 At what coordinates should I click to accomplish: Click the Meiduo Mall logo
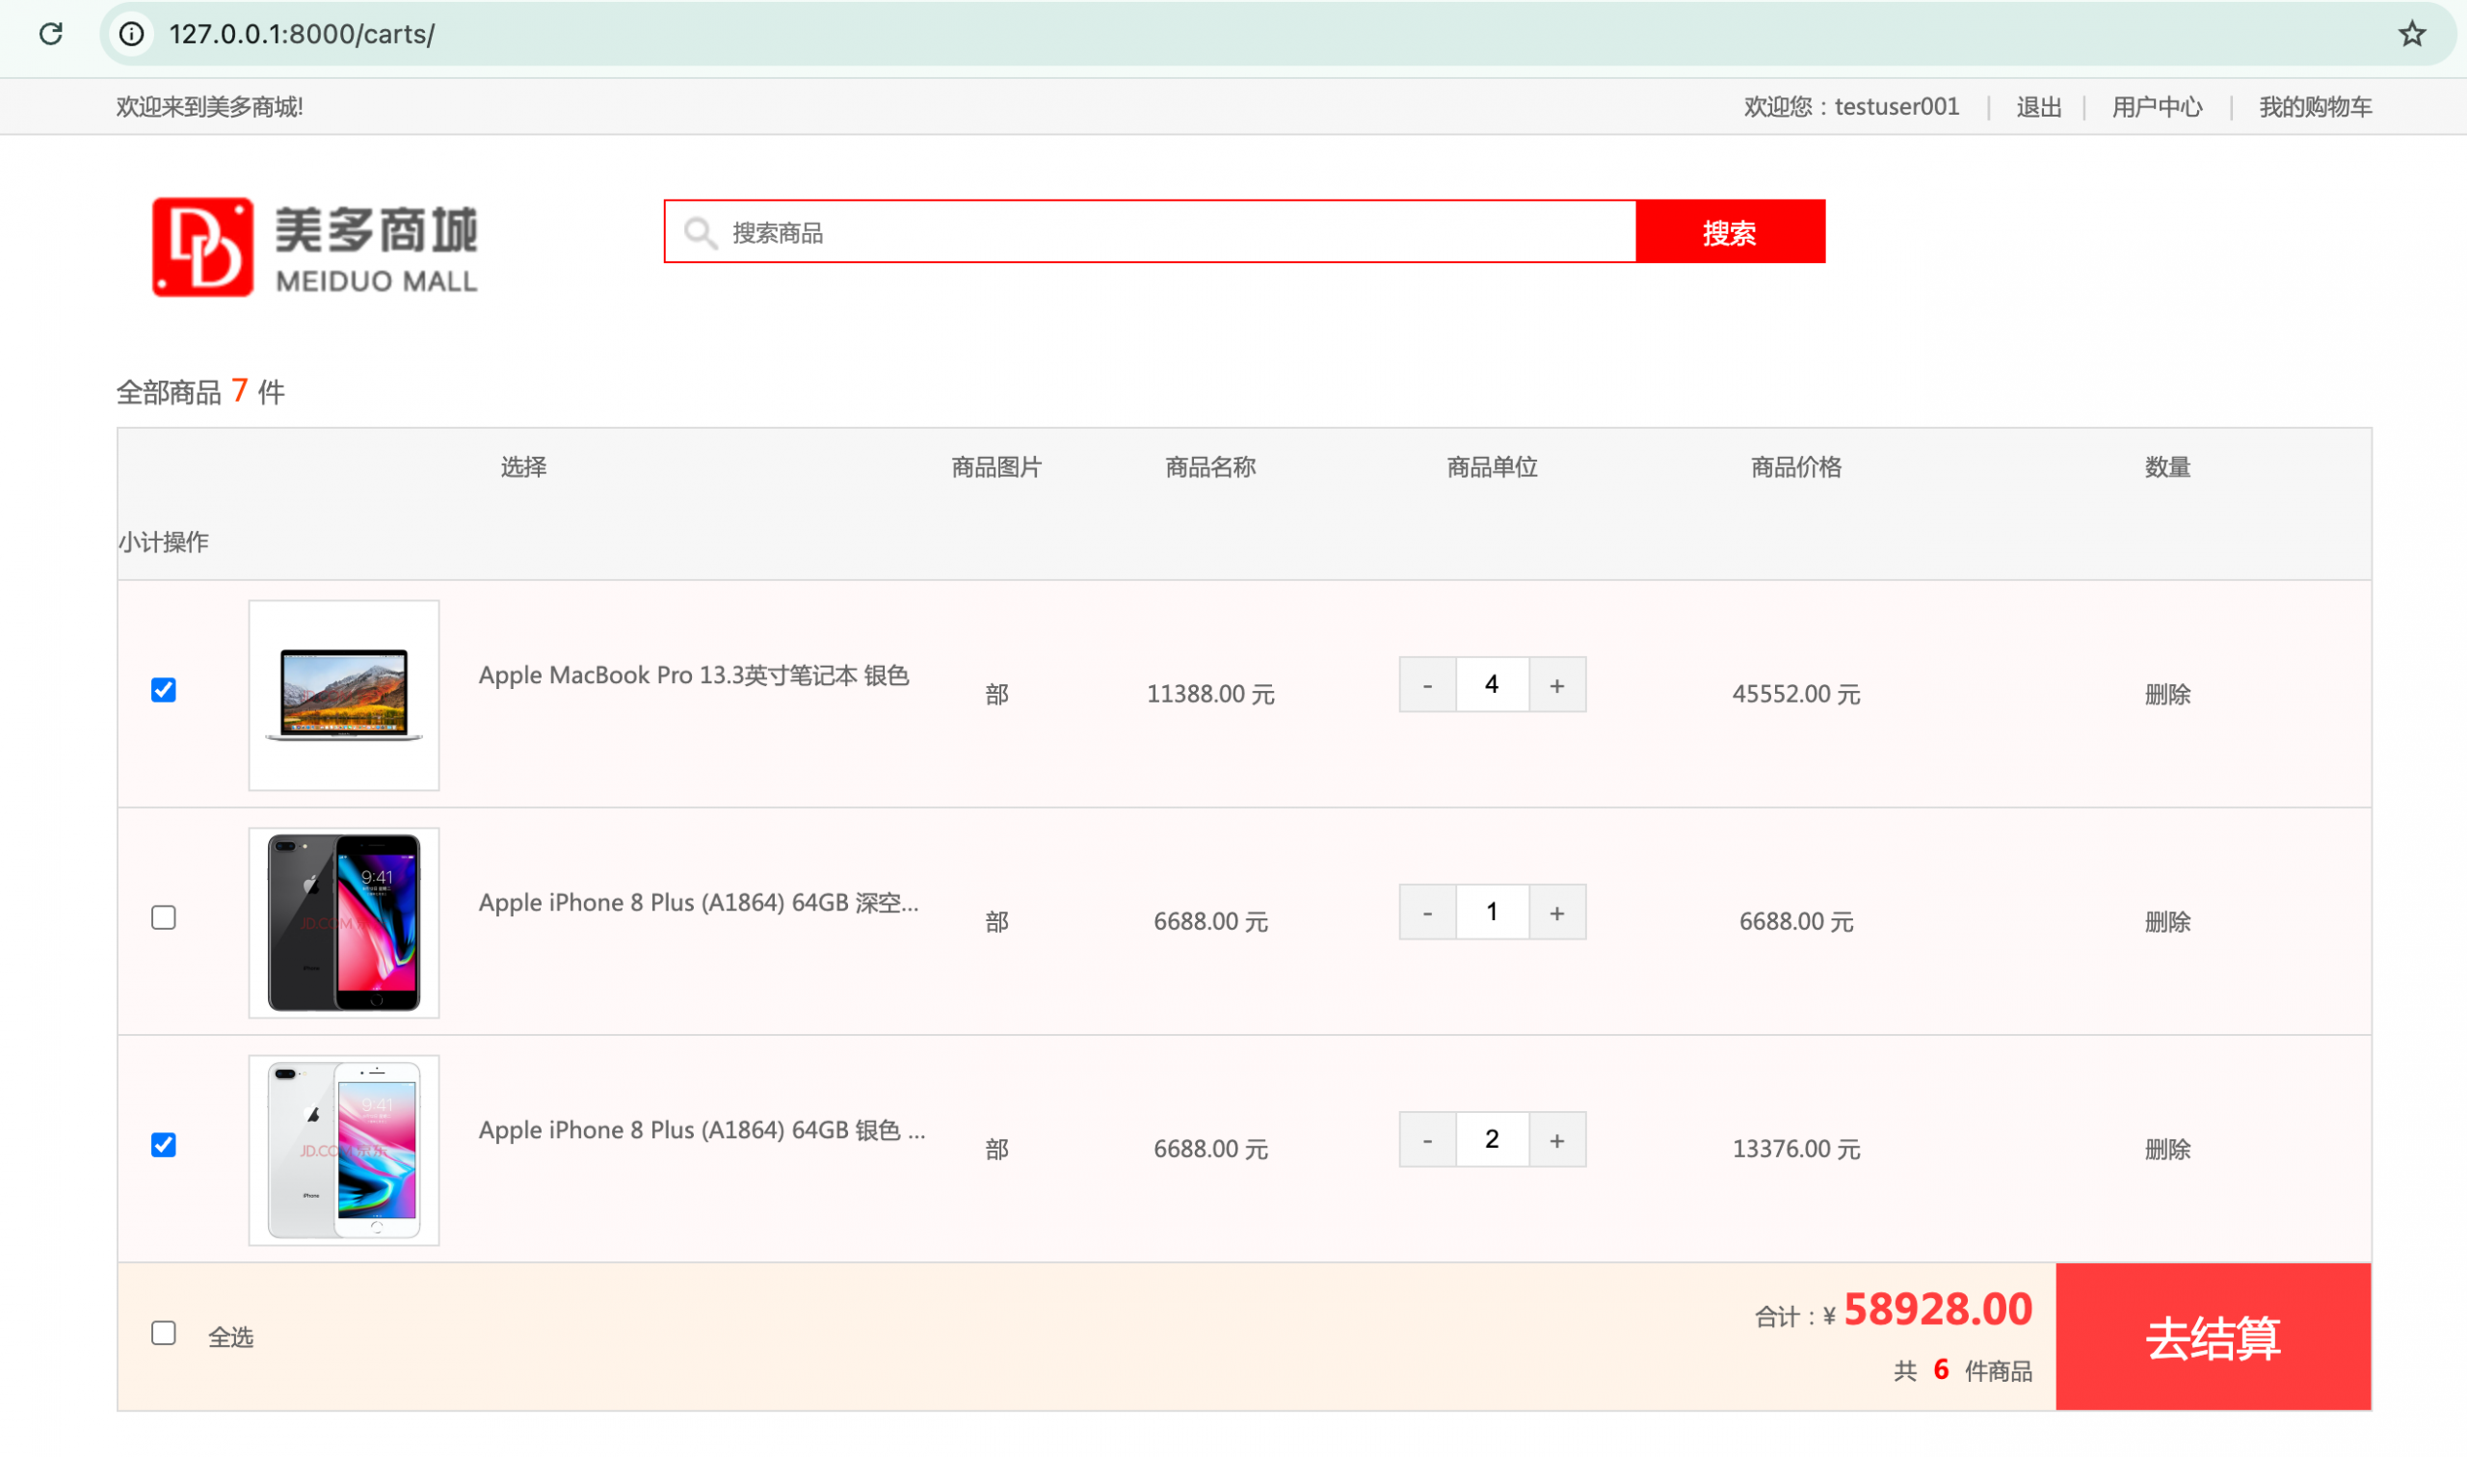click(315, 247)
